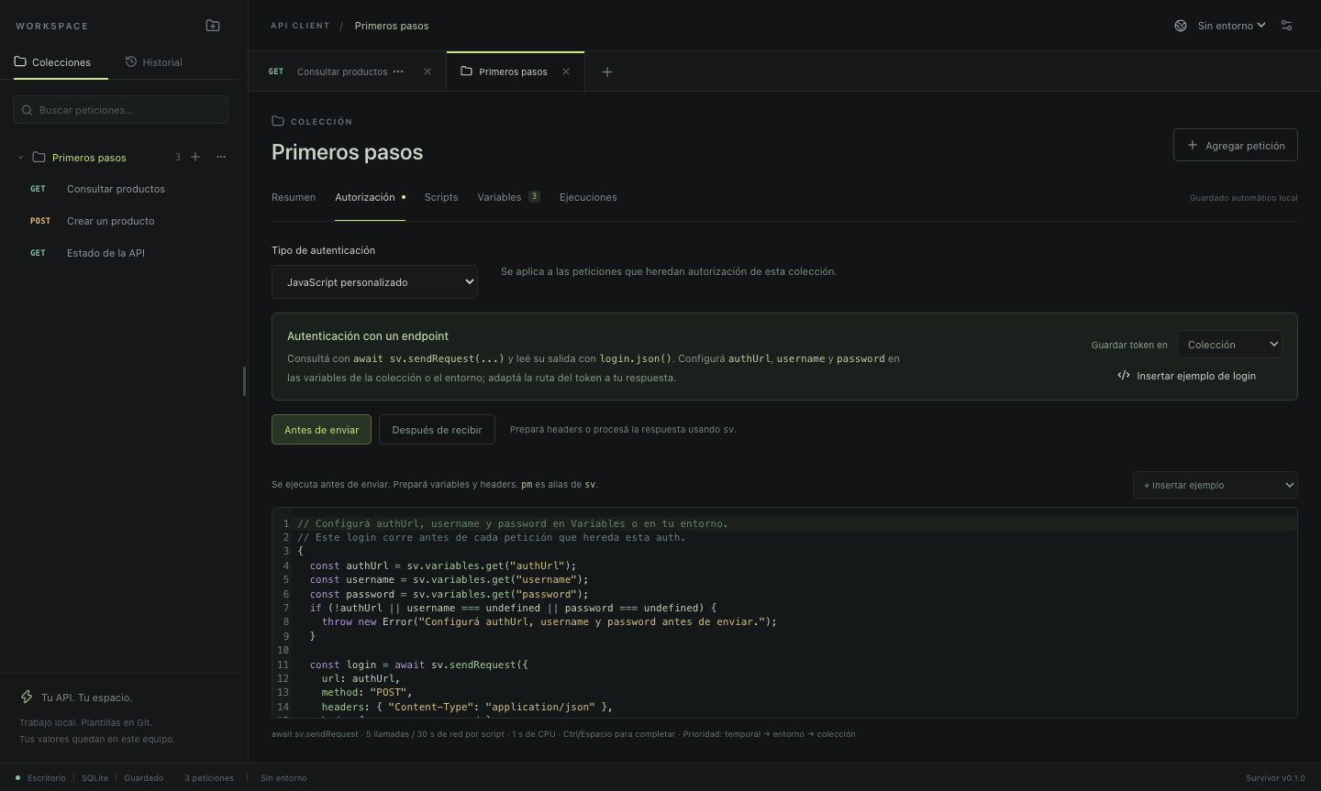Click Insertar ejemplo de login
The height and width of the screenshot is (791, 1321).
[x=1187, y=376]
